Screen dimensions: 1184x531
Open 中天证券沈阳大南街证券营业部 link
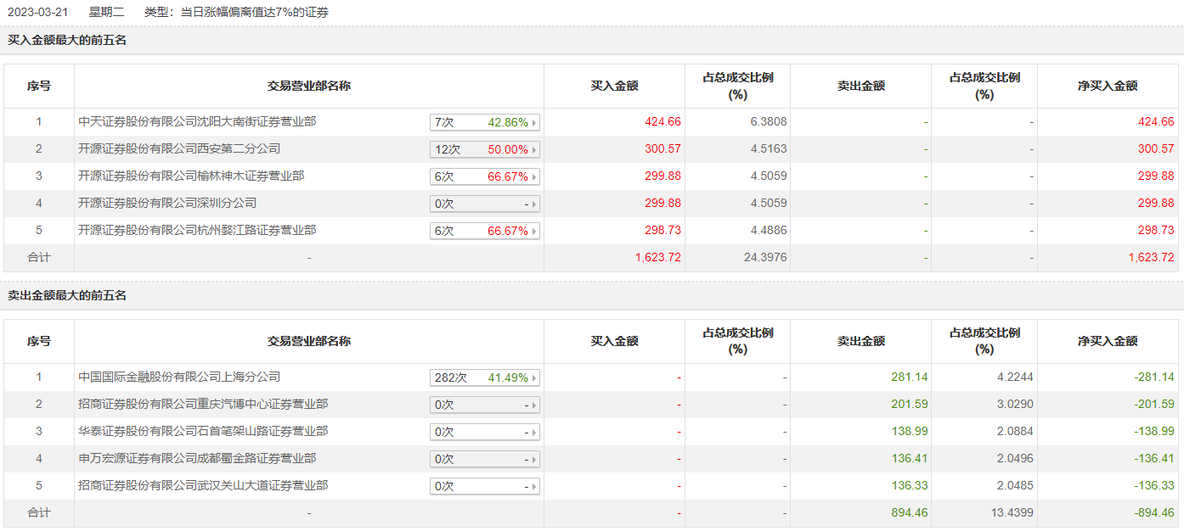pos(197,122)
